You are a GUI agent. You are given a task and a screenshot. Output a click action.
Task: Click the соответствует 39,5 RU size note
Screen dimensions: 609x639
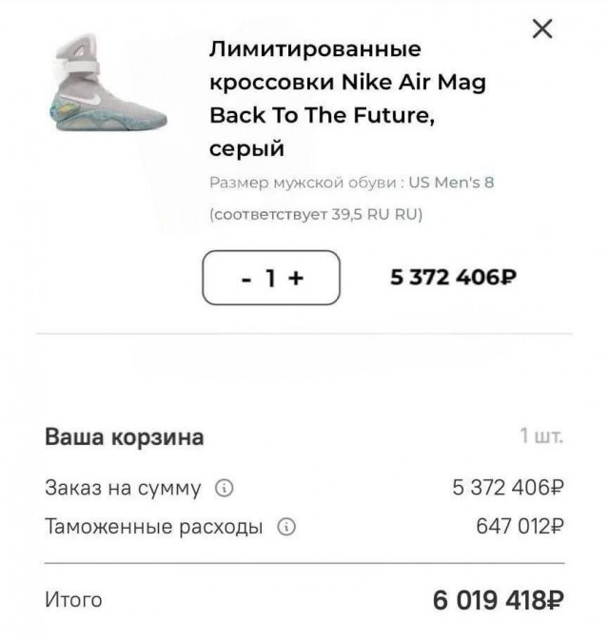pos(316,214)
